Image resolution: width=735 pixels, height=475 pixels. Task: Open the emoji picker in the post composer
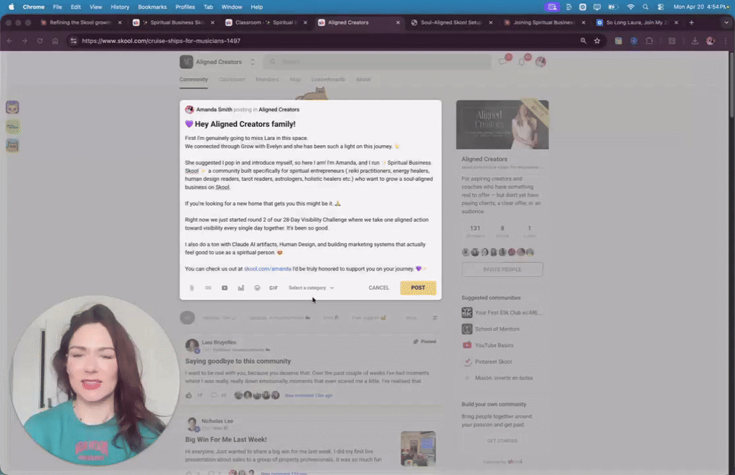coord(257,288)
